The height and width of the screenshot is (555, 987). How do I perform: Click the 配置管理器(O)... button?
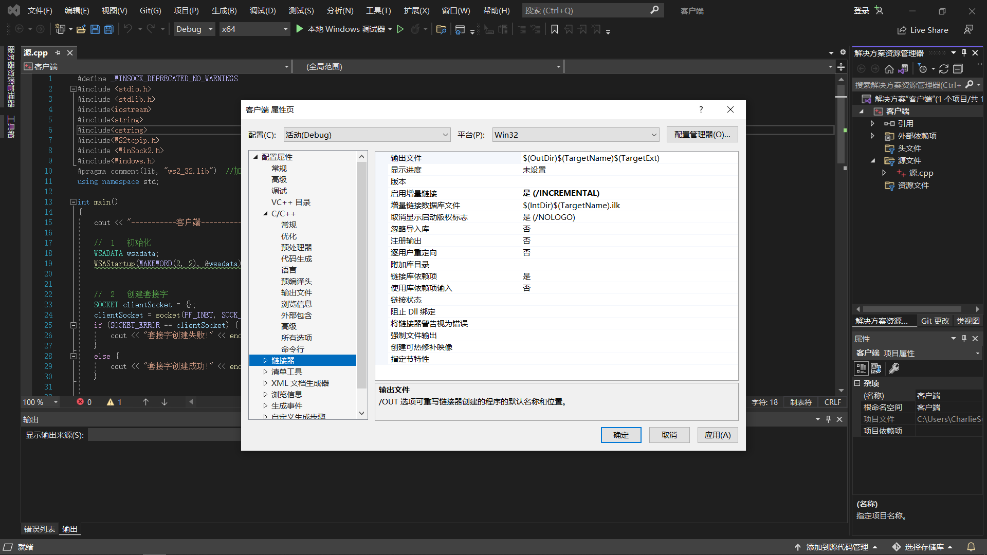pyautogui.click(x=702, y=135)
